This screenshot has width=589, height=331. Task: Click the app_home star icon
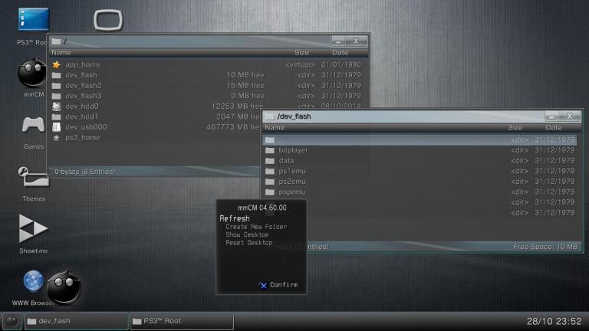[x=56, y=65]
